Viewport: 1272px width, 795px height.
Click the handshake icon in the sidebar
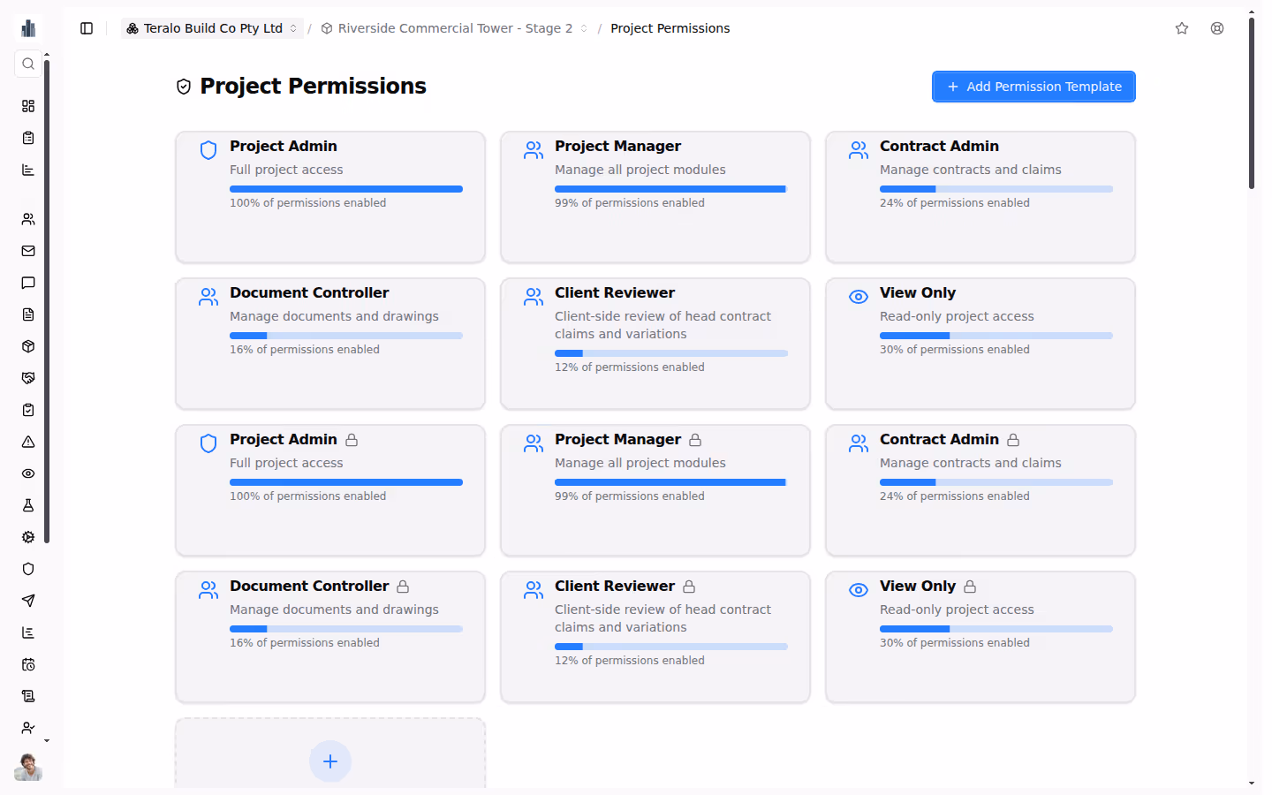(28, 378)
